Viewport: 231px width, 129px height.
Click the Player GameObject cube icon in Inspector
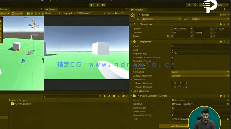133,15
